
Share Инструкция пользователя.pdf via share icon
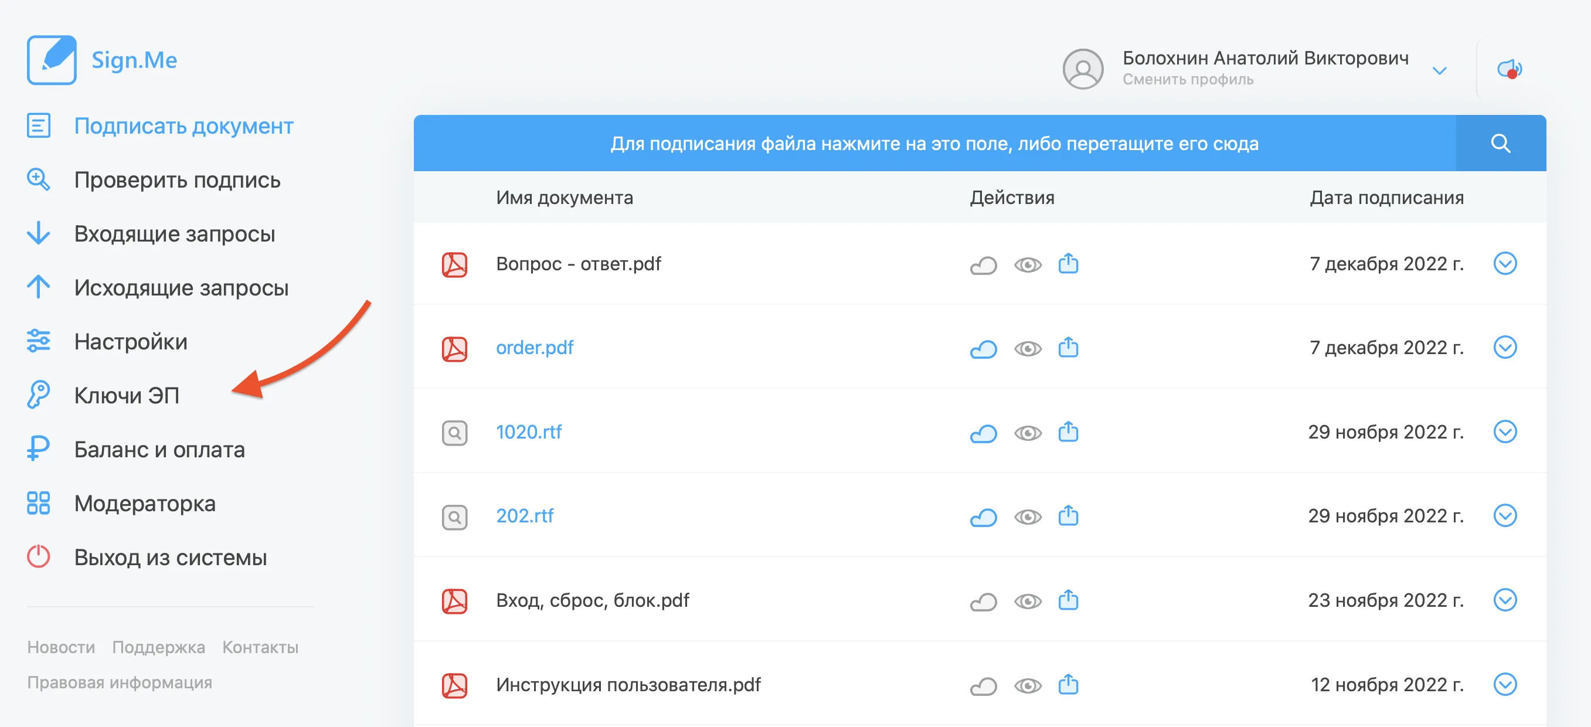pos(1068,684)
